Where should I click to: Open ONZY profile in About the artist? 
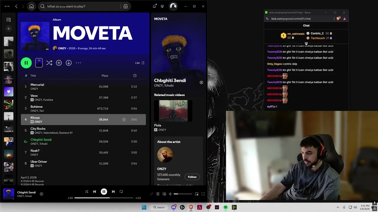tap(162, 169)
